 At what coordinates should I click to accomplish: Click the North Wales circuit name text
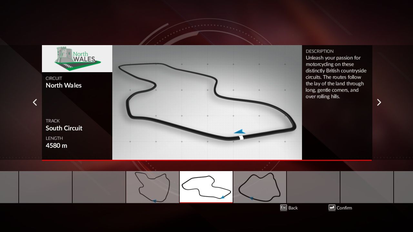tap(64, 85)
